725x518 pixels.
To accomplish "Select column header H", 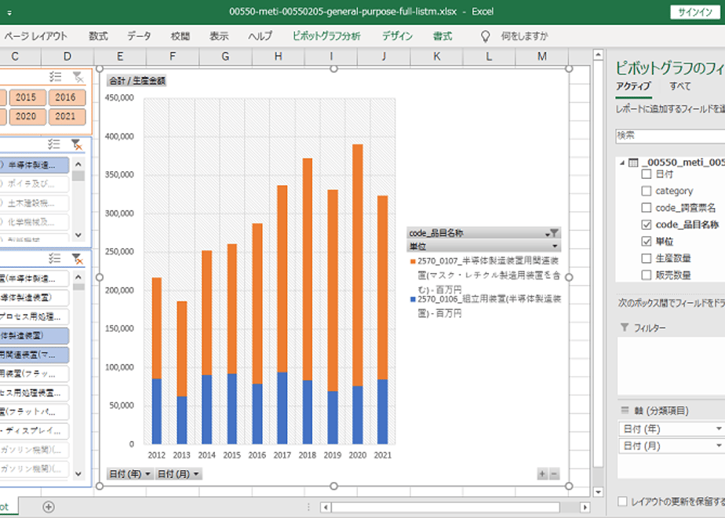I will (x=279, y=57).
